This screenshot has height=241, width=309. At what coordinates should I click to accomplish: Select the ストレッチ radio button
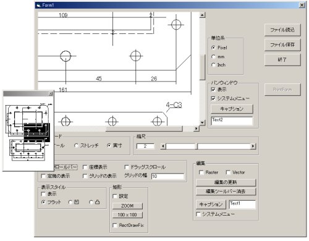tap(76, 145)
